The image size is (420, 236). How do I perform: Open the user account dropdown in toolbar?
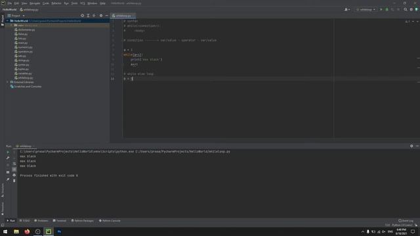coord(347,10)
